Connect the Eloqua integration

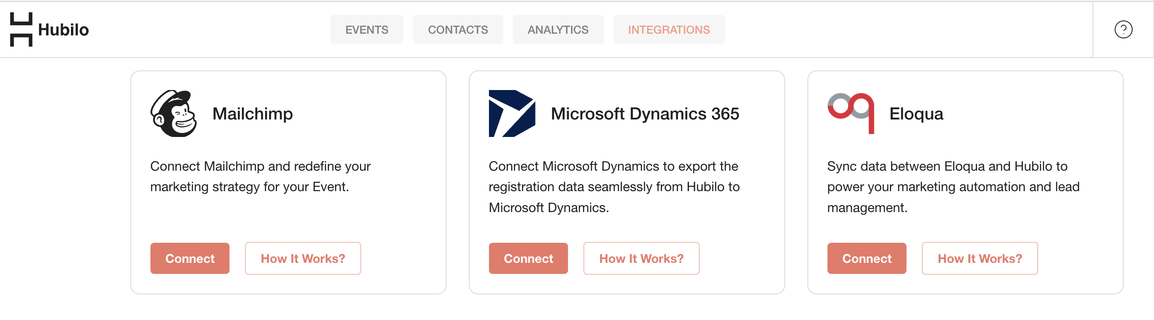click(x=867, y=258)
